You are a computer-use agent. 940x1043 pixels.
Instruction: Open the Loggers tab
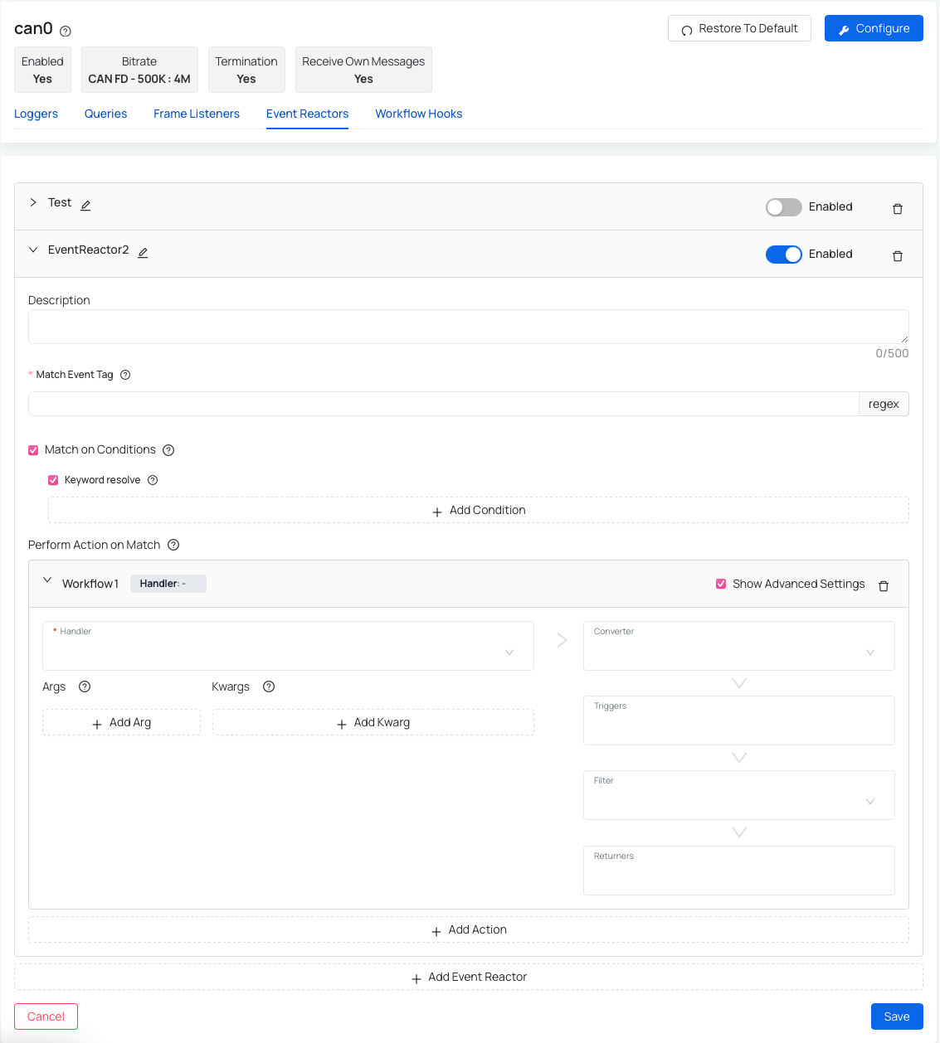point(36,114)
